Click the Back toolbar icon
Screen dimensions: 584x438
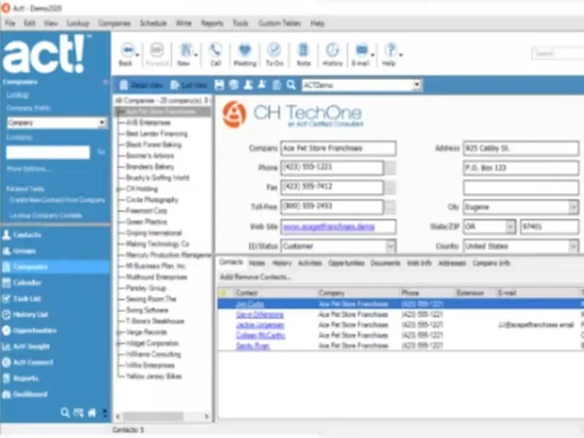tap(126, 51)
